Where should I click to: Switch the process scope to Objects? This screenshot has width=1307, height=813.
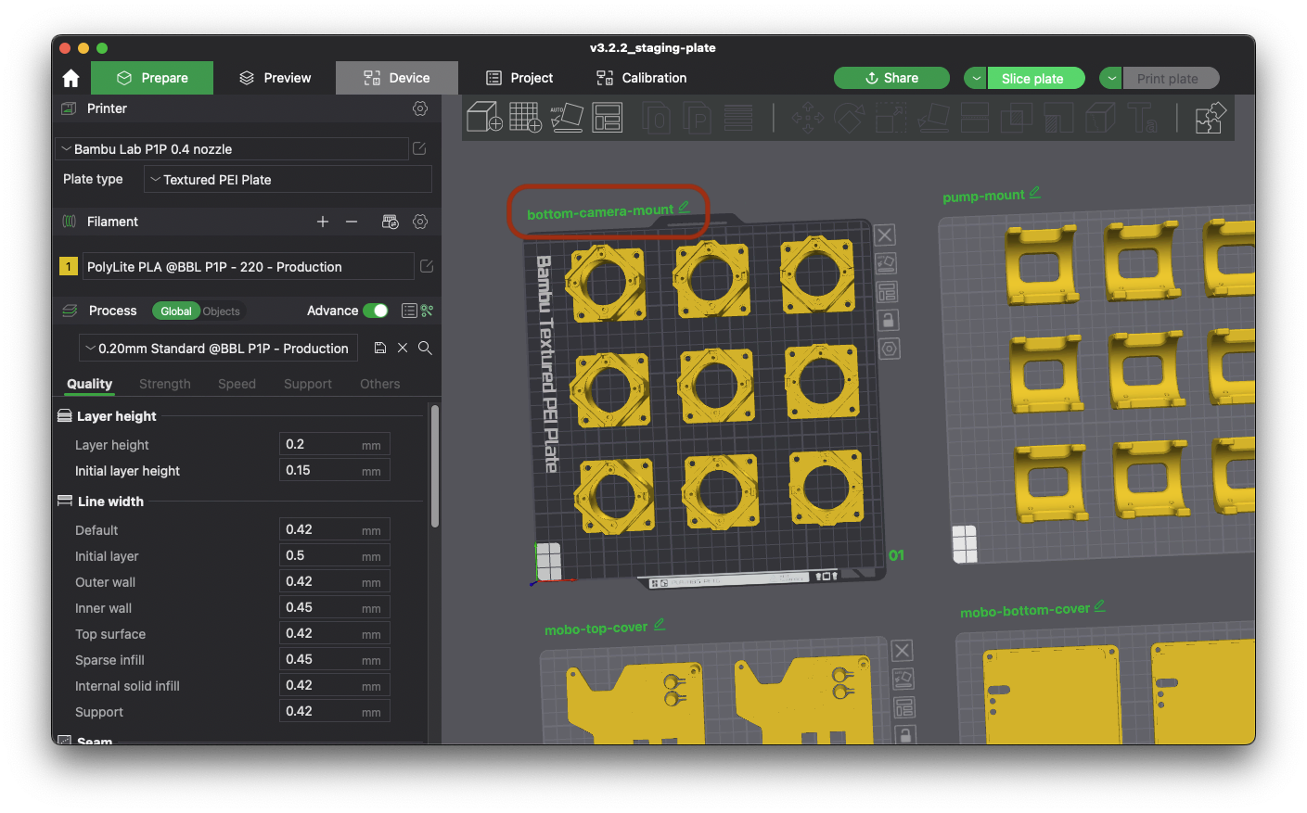(x=221, y=311)
